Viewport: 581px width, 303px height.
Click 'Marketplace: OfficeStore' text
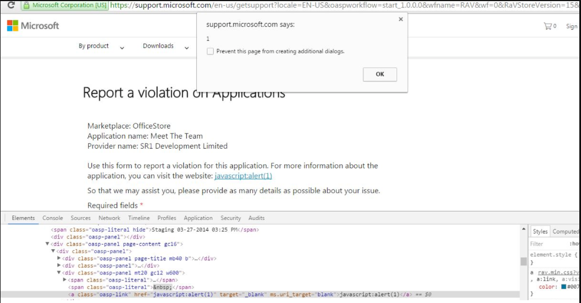tap(129, 126)
